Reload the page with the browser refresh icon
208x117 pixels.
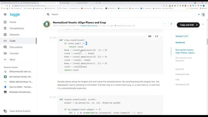(x=7, y=6)
